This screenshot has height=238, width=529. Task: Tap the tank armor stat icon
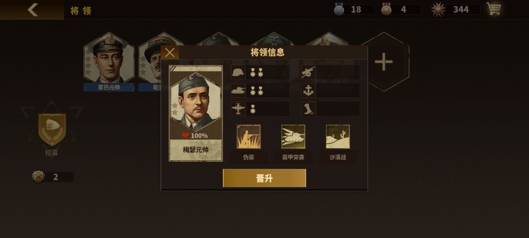(238, 91)
